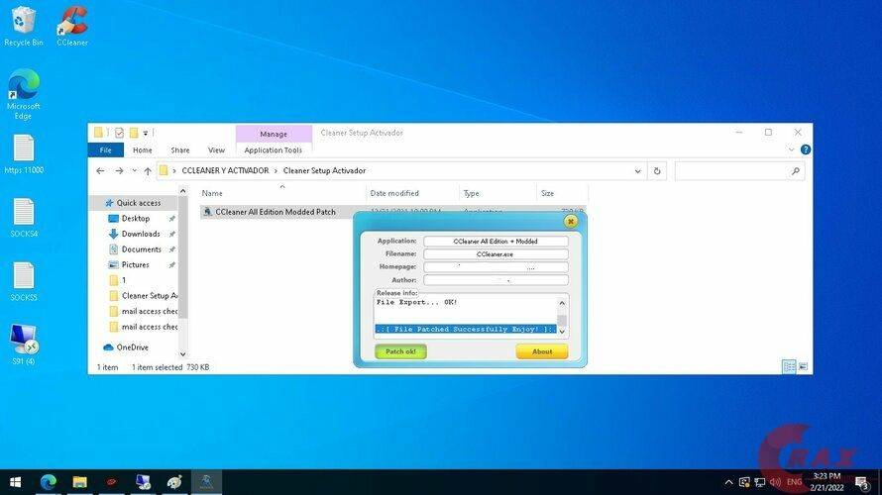Click the network icon in the system tray

(760, 482)
